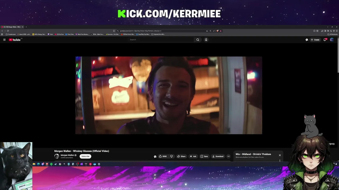Open the Mix playlist three-dot options
The image size is (339, 190).
(280, 160)
